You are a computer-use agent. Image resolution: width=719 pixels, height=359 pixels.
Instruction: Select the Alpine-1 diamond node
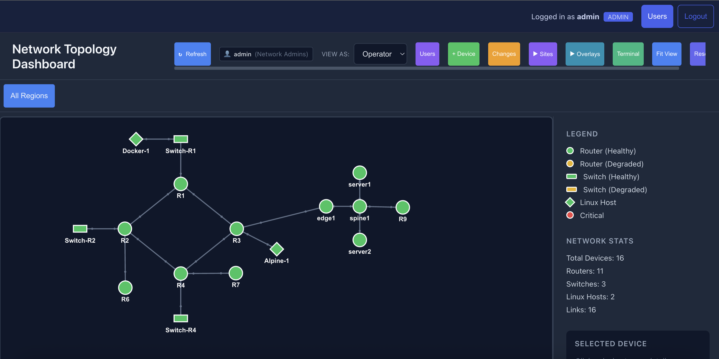pyautogui.click(x=276, y=249)
